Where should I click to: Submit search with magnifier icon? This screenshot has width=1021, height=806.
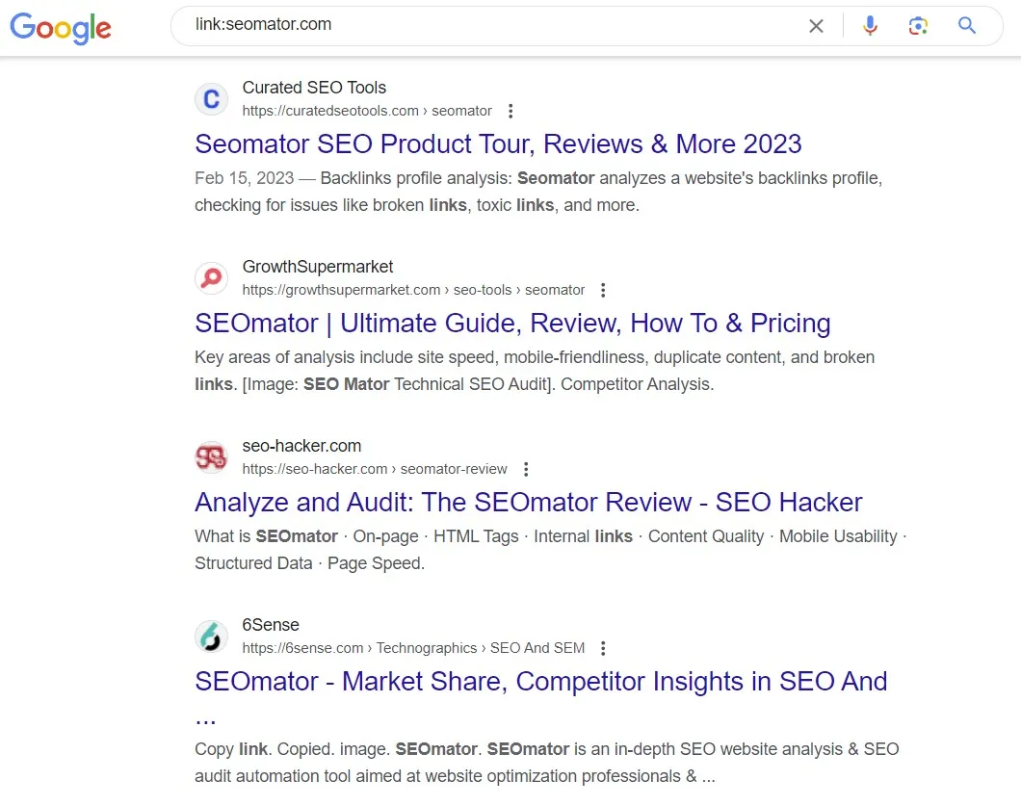point(967,25)
